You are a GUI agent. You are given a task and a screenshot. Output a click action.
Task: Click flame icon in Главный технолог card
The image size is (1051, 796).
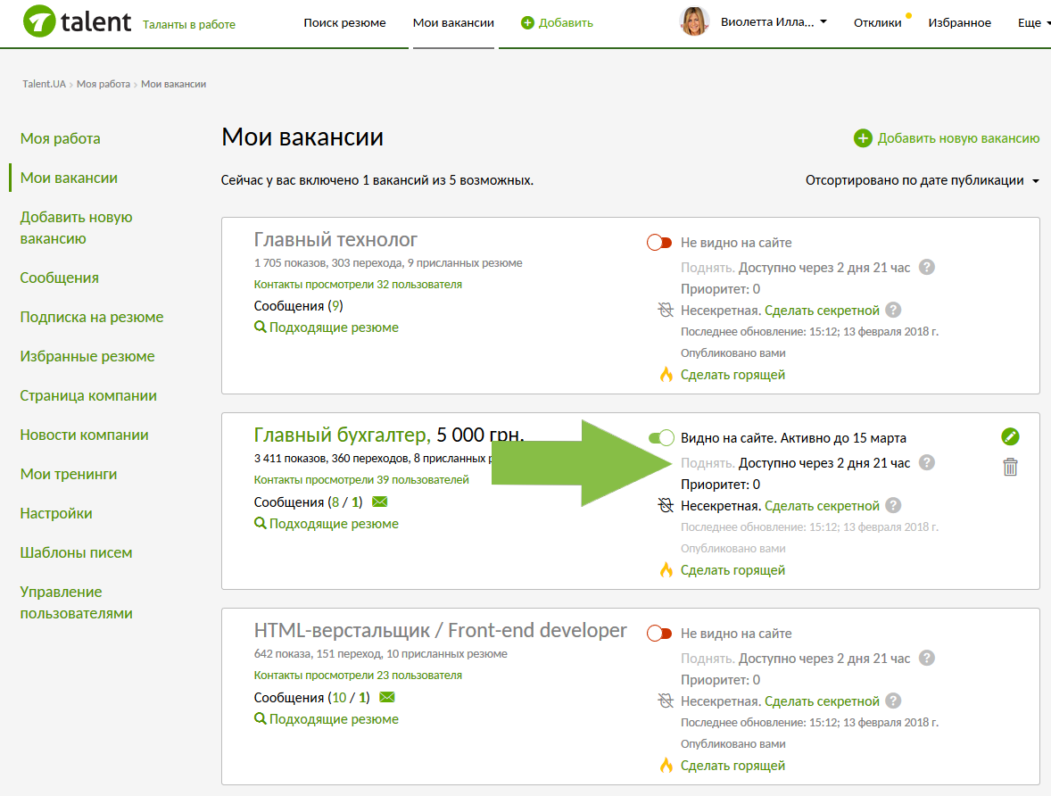tap(666, 374)
